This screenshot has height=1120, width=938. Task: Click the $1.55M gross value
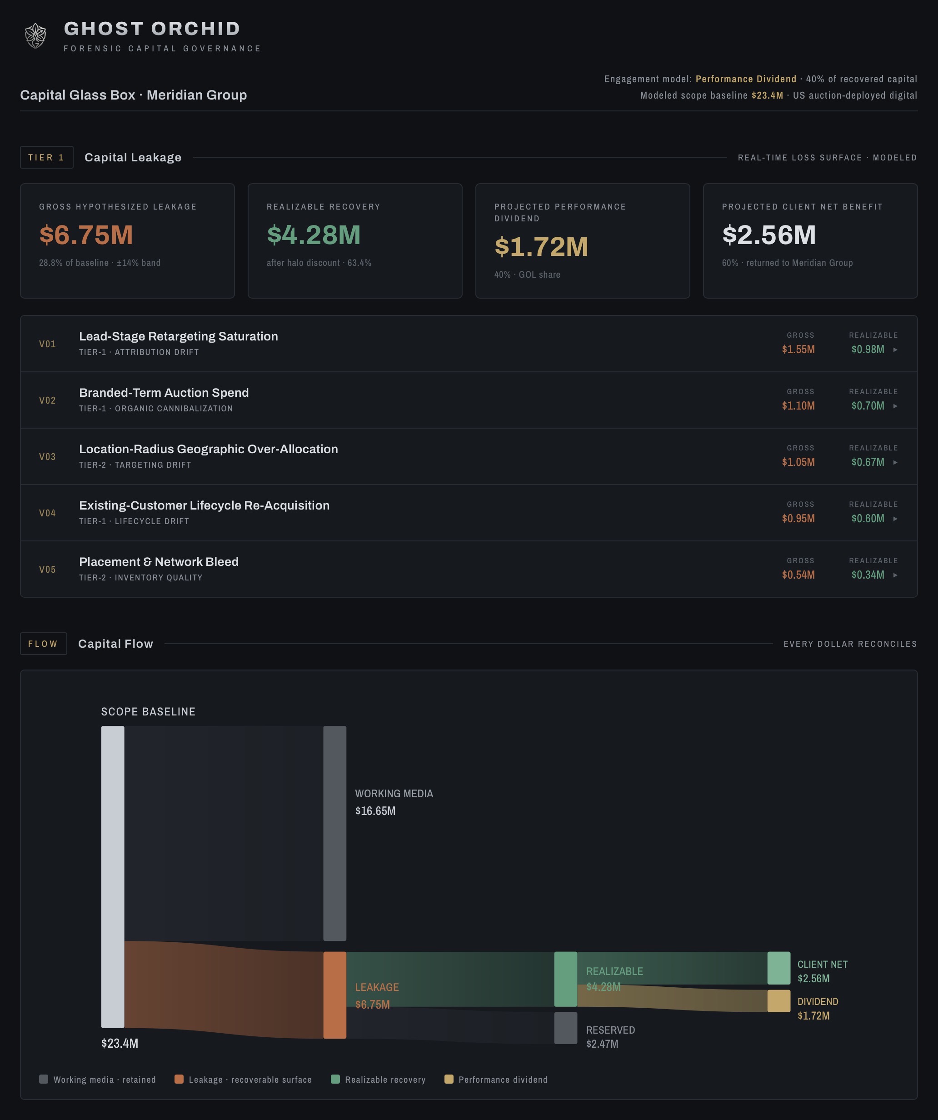(x=798, y=350)
